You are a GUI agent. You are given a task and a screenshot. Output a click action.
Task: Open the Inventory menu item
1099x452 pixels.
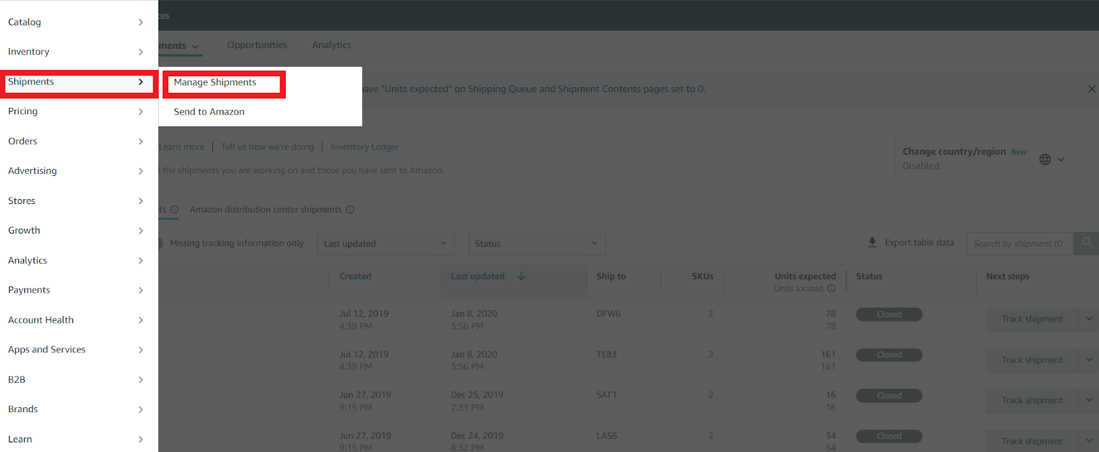[x=29, y=52]
